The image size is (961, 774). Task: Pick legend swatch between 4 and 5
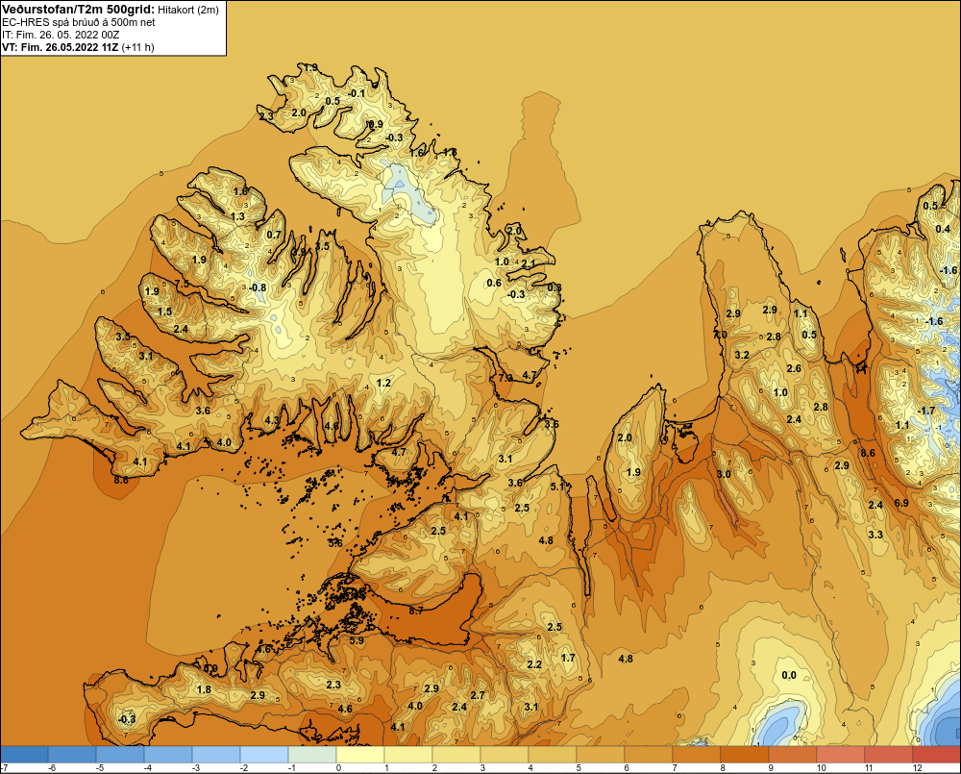pos(553,755)
